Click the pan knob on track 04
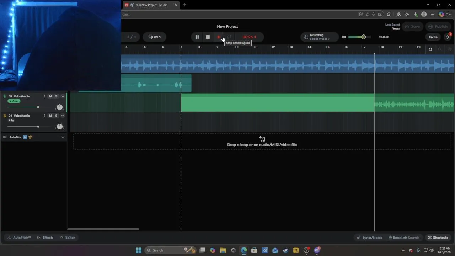 coord(59,127)
